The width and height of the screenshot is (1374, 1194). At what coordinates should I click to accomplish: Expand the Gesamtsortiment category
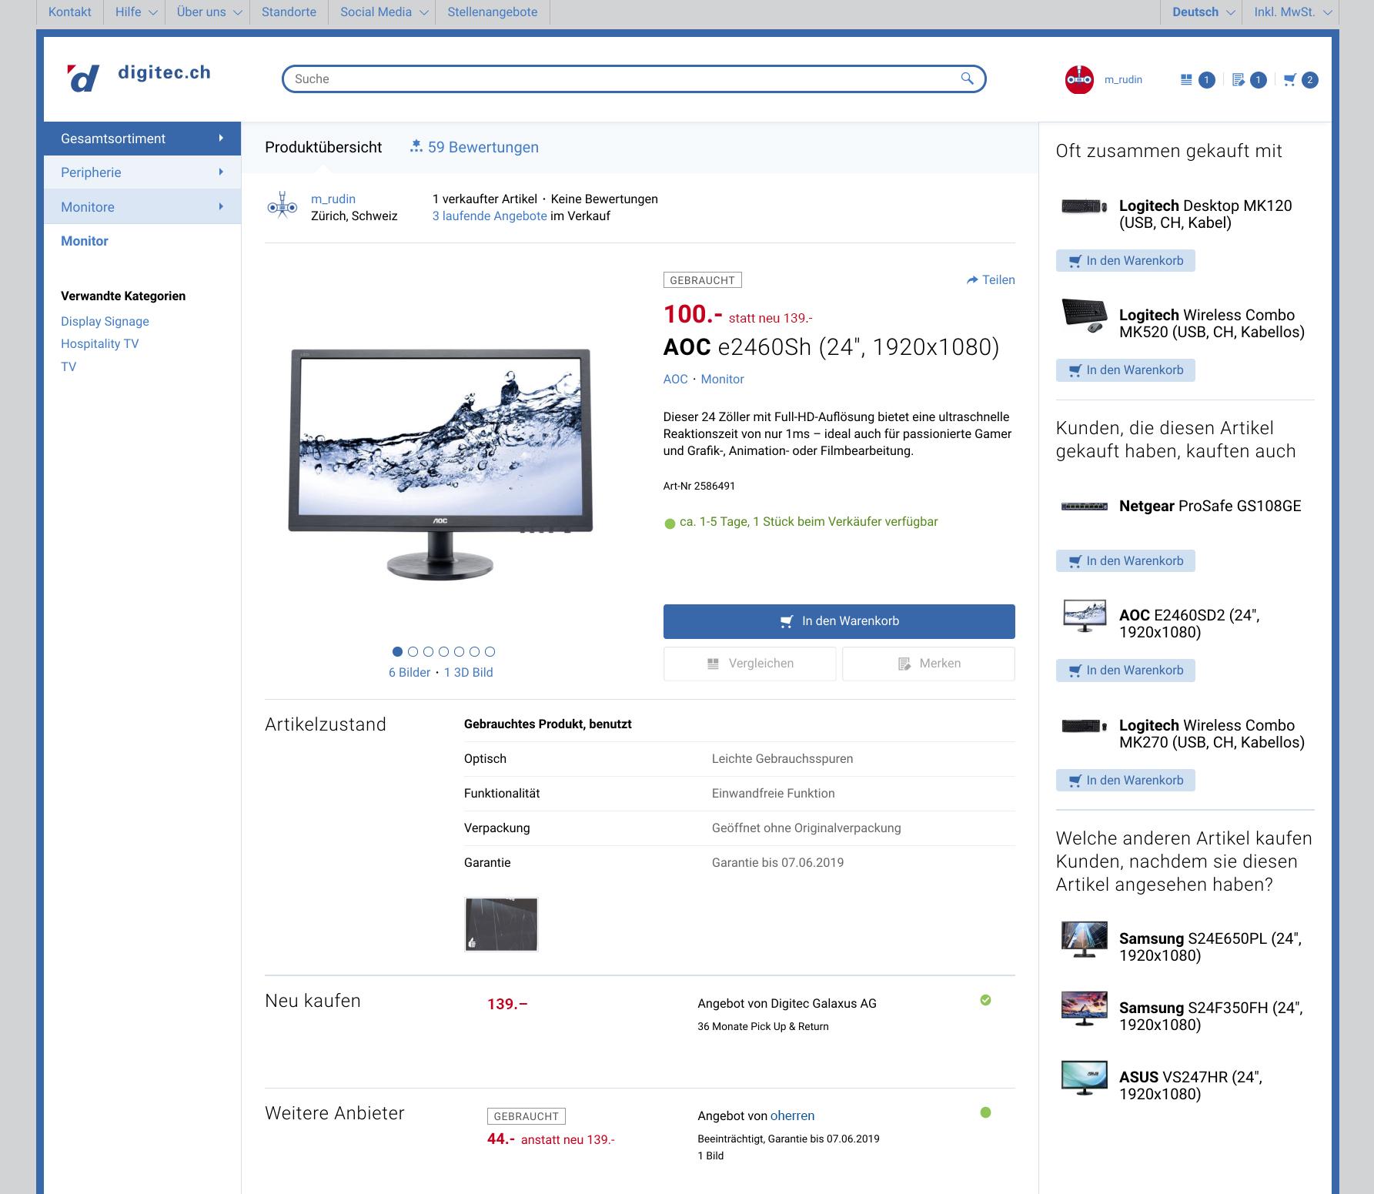(142, 139)
